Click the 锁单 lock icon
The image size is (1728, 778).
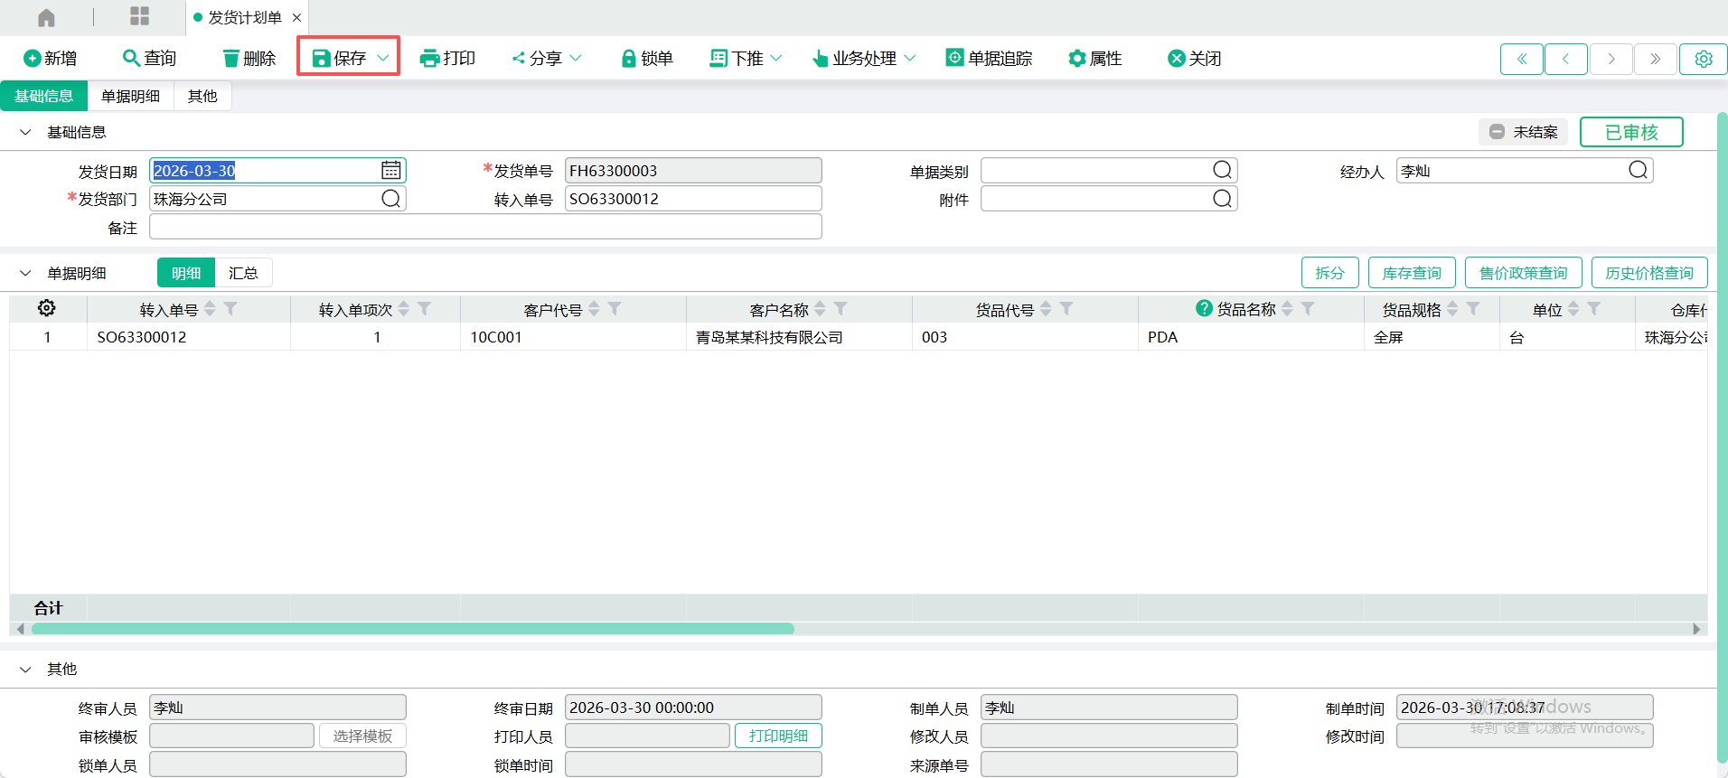point(628,59)
